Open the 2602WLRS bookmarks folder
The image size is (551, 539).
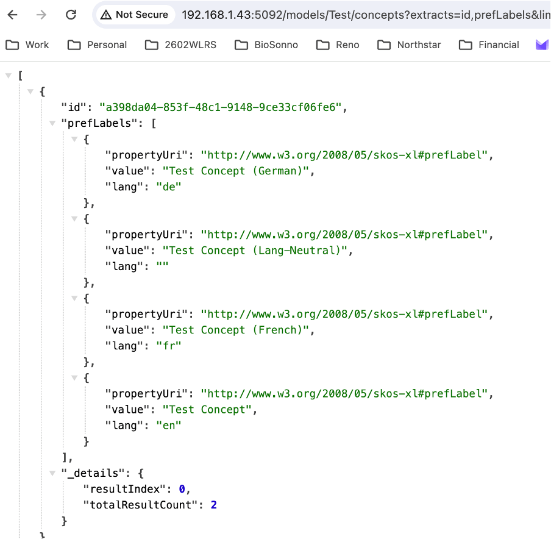point(181,45)
